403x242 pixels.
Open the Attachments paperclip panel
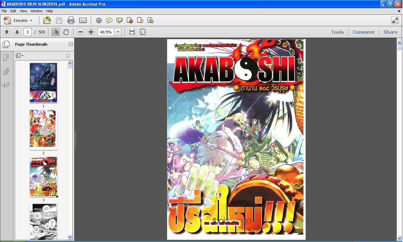coord(6,72)
